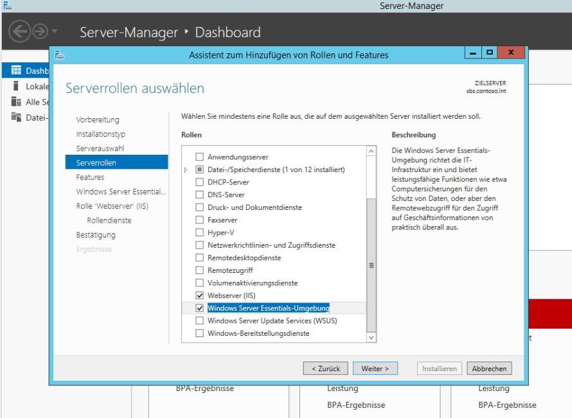The width and height of the screenshot is (572, 418).
Task: Minimize the wizard window
Action: tap(473, 53)
